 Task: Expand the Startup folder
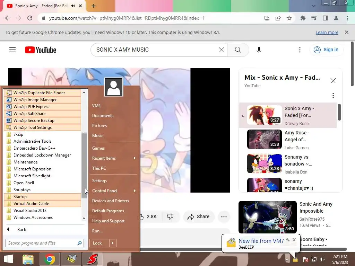tap(43, 197)
